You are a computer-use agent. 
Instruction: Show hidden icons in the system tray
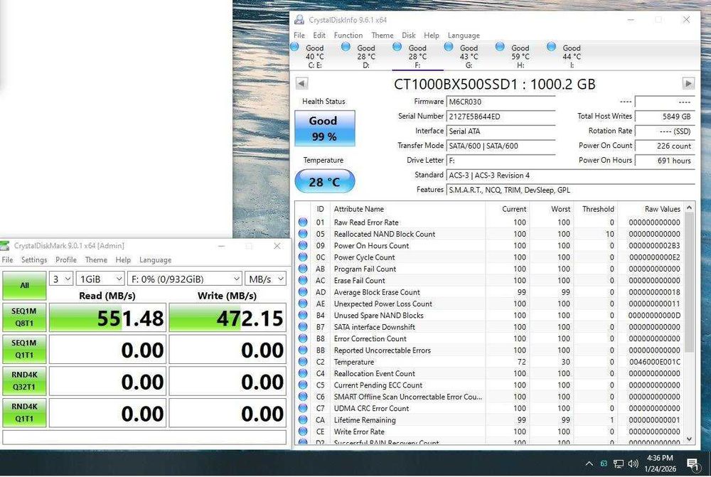click(589, 463)
